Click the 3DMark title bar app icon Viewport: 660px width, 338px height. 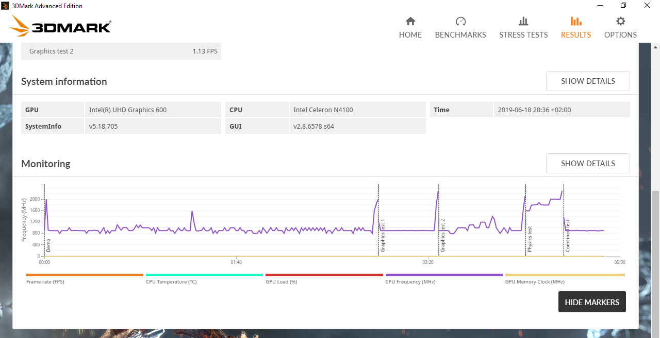(x=5, y=6)
